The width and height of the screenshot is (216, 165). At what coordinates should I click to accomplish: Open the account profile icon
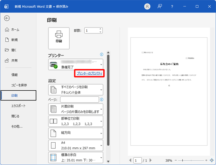coord(147,6)
